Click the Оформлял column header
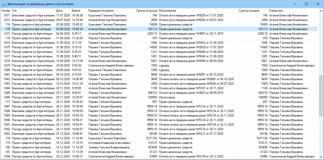Viewport: 324px width, 160px height. pyautogui.click(x=293, y=11)
